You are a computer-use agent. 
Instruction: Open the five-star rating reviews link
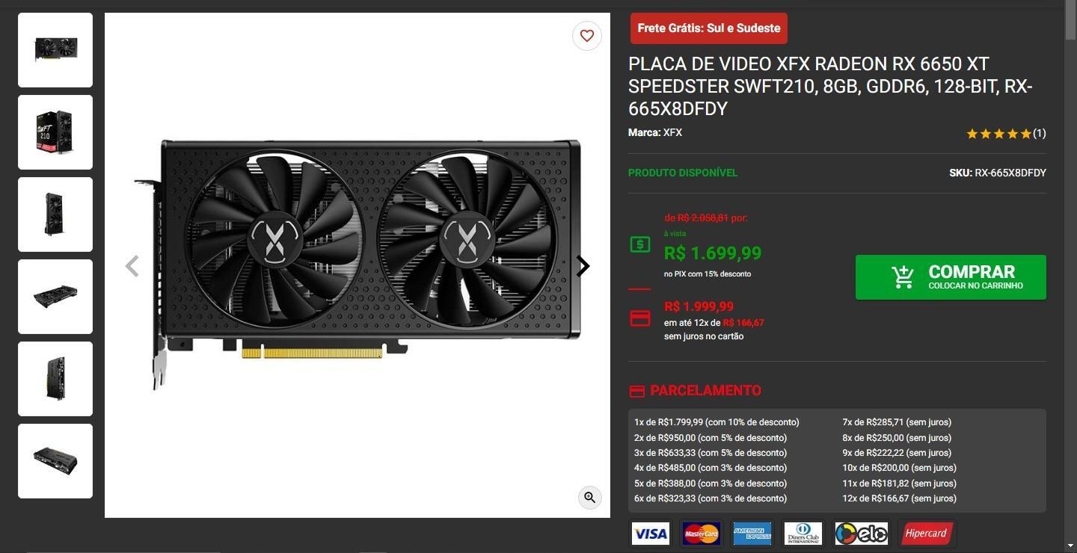[x=1006, y=134]
